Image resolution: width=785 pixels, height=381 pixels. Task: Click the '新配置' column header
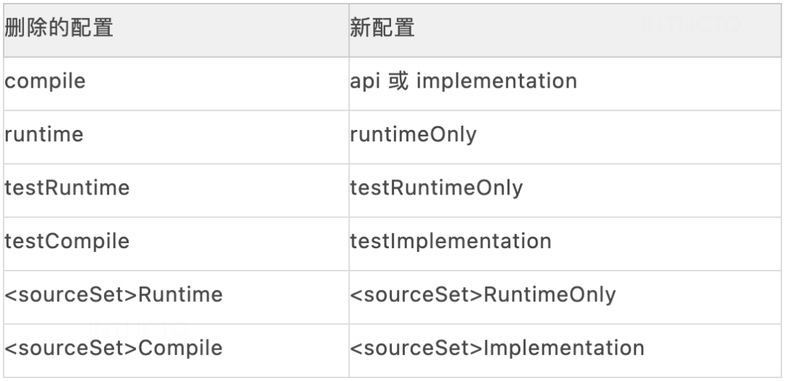coord(382,29)
